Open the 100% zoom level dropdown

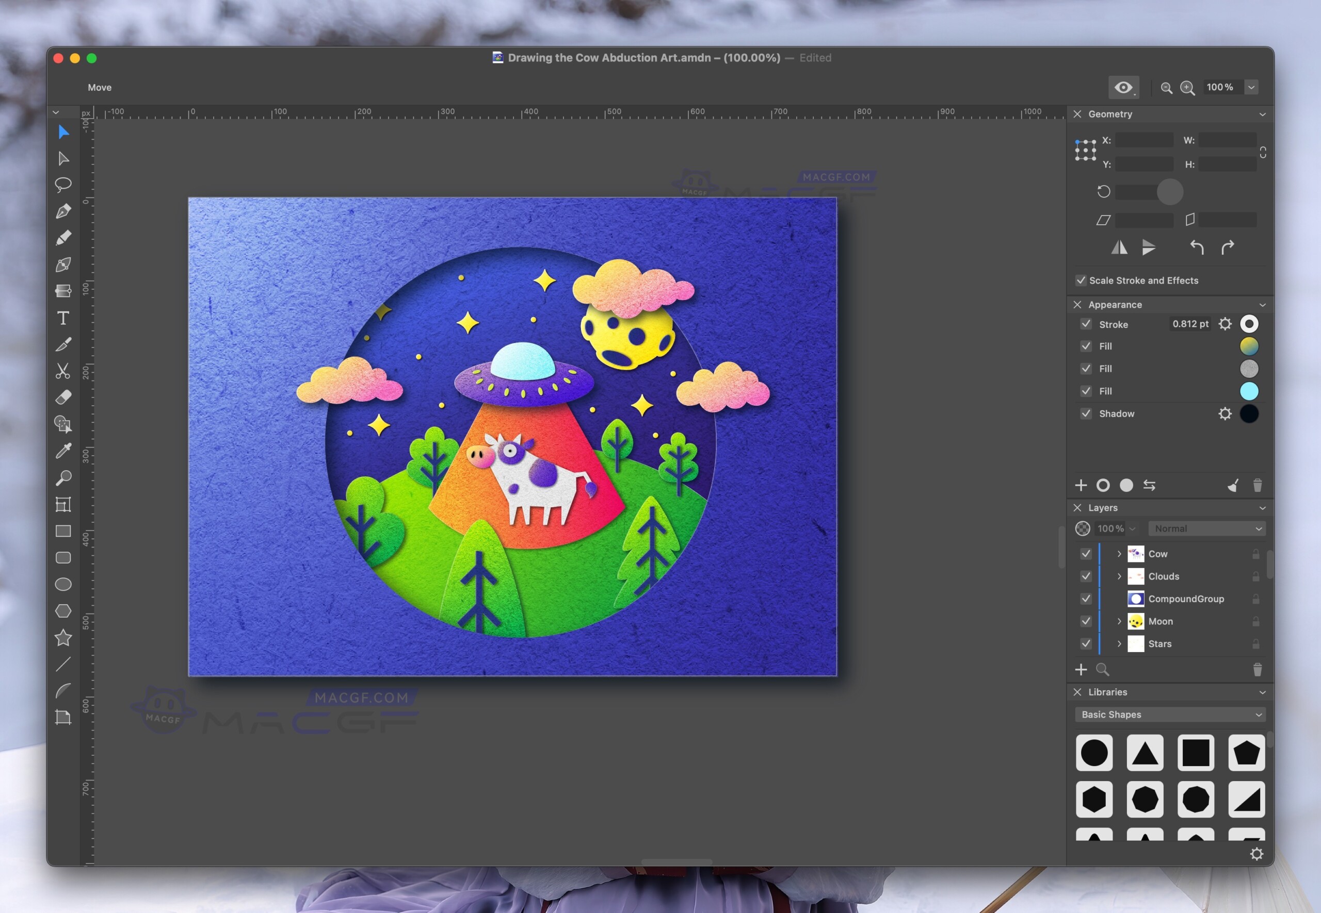point(1251,88)
